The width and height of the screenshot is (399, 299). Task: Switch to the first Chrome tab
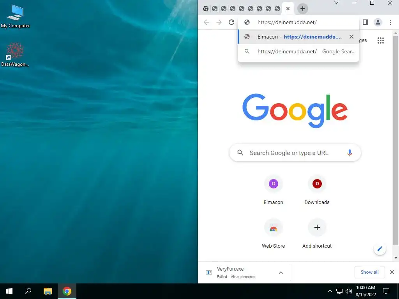pos(206,9)
